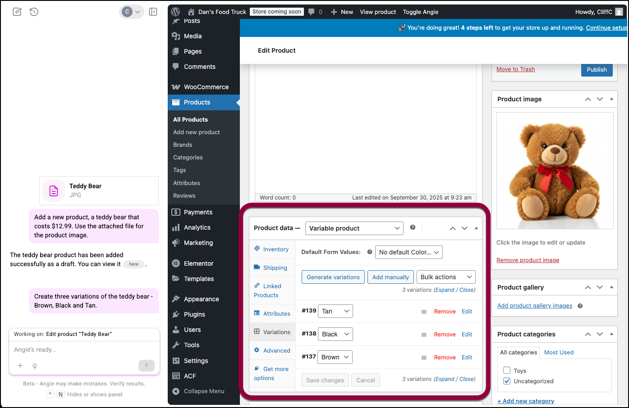
Task: Click the Generate variations button
Action: pyautogui.click(x=333, y=277)
